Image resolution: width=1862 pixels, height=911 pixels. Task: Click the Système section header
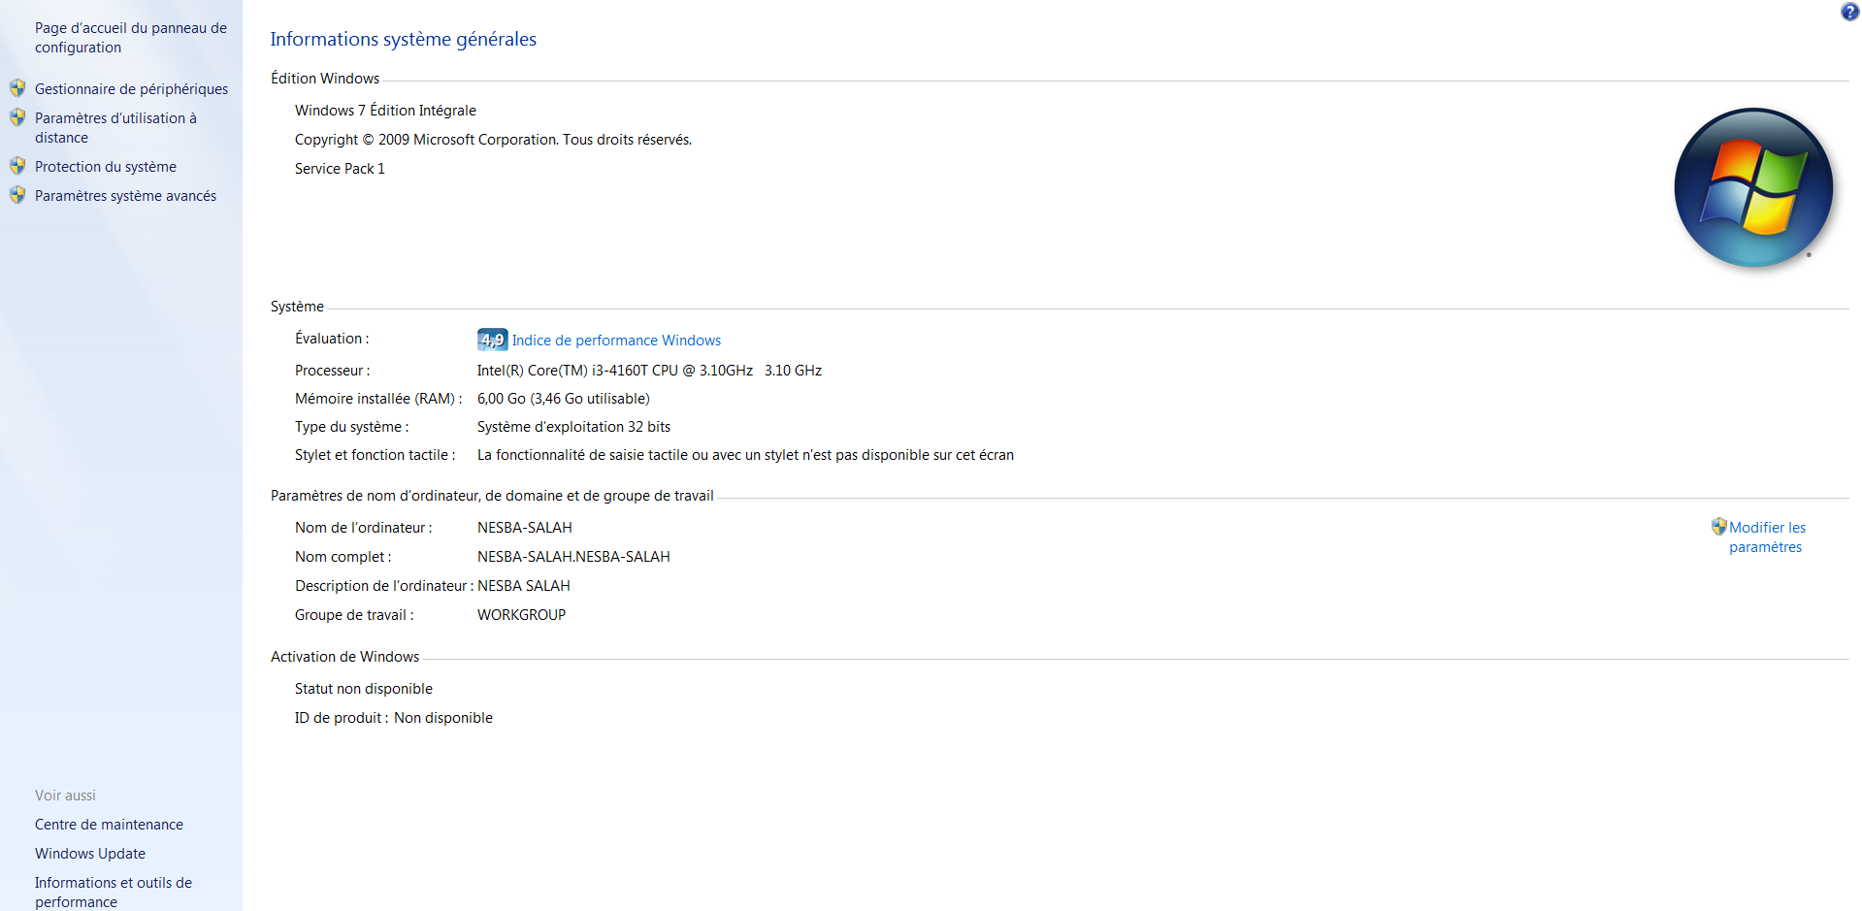297,307
